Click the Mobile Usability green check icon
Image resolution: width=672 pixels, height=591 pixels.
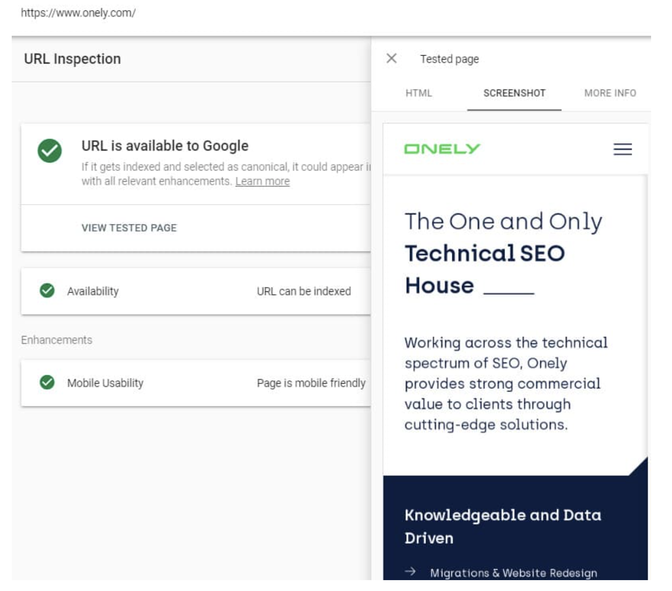[x=47, y=382]
